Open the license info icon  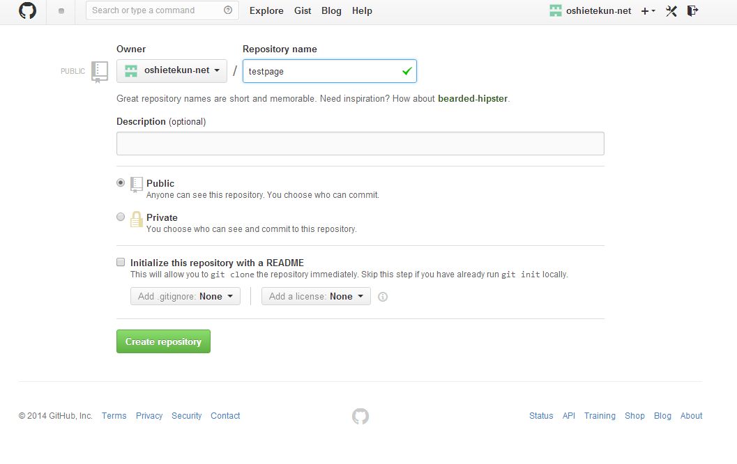(383, 297)
